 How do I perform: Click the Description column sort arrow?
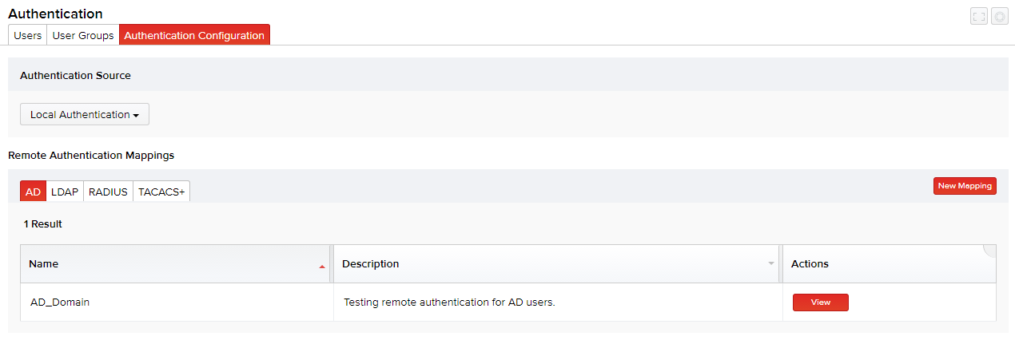tap(771, 263)
